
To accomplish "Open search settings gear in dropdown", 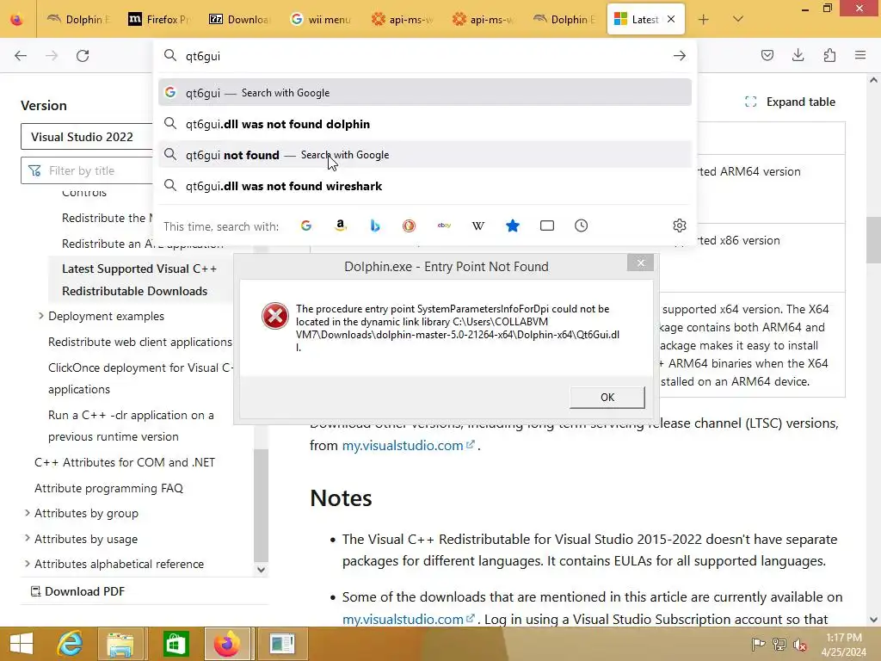I will click(x=680, y=225).
